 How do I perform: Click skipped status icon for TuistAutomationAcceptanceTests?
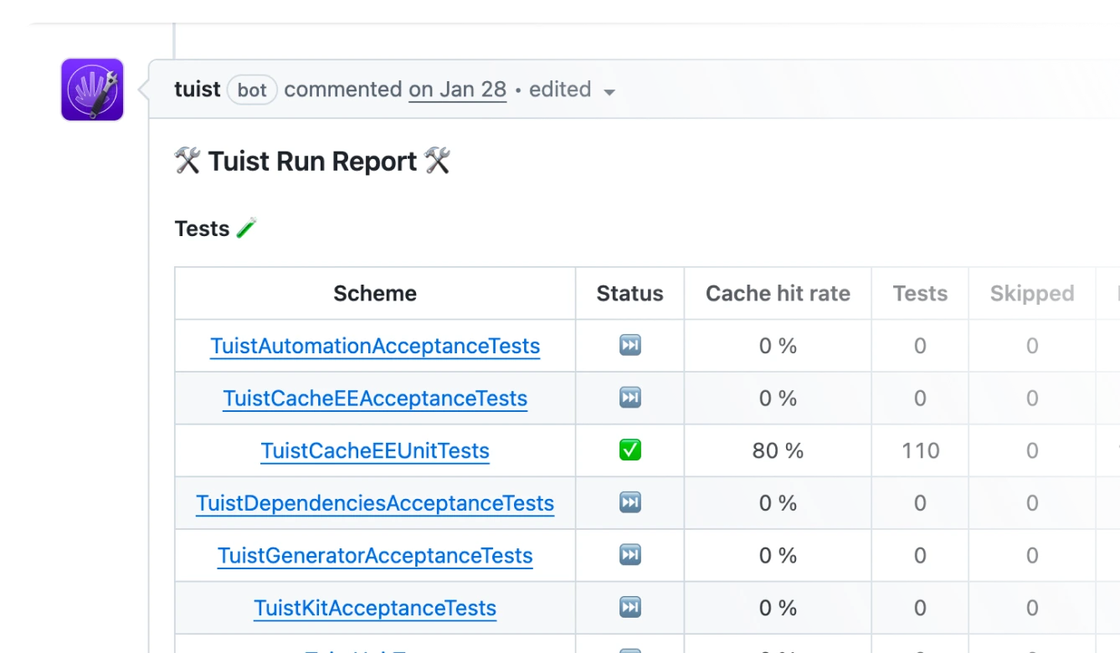tap(629, 345)
